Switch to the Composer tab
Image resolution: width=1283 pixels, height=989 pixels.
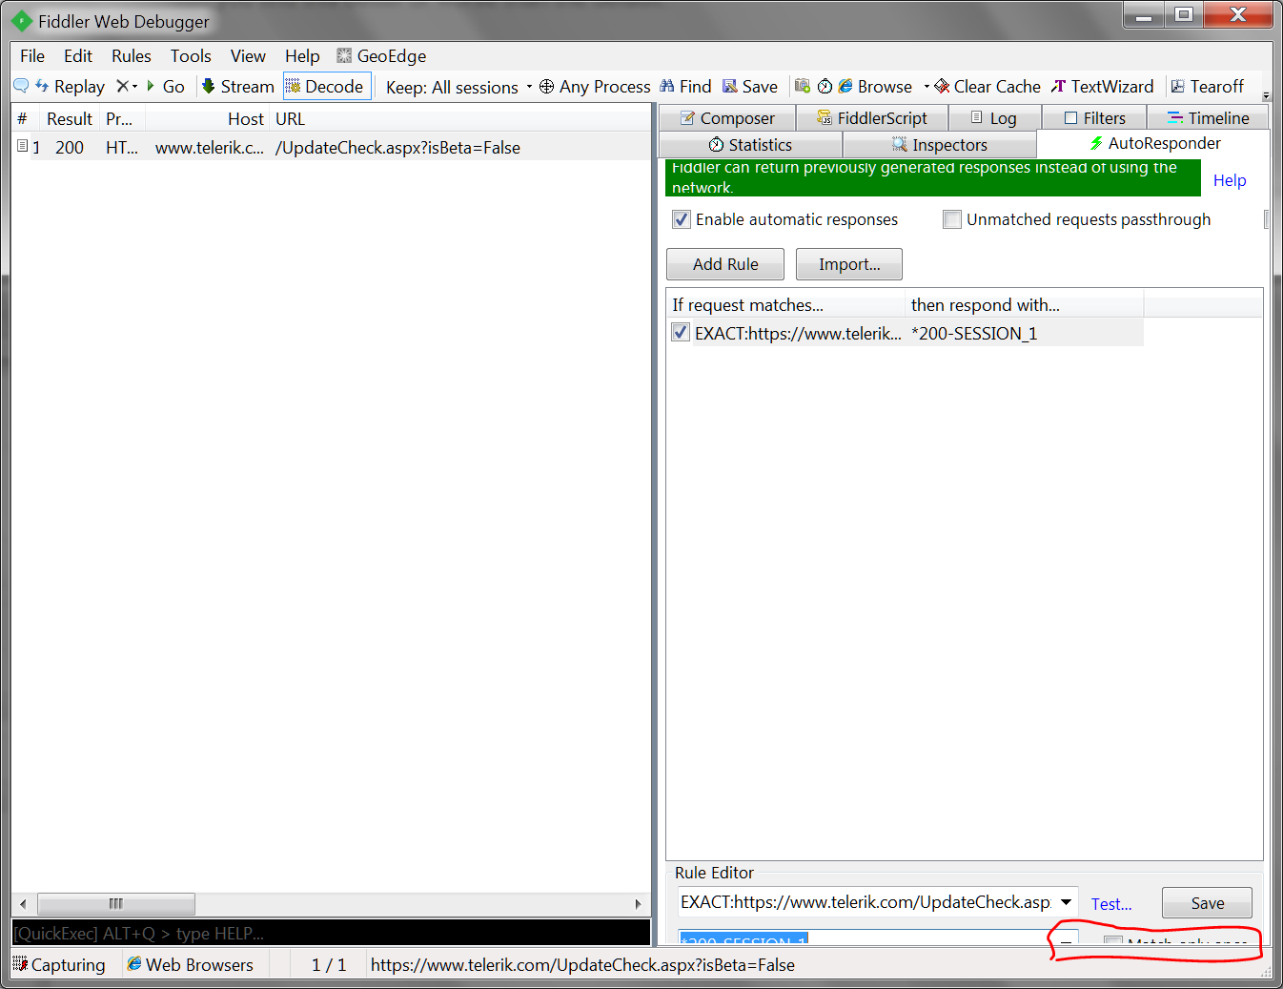[727, 118]
